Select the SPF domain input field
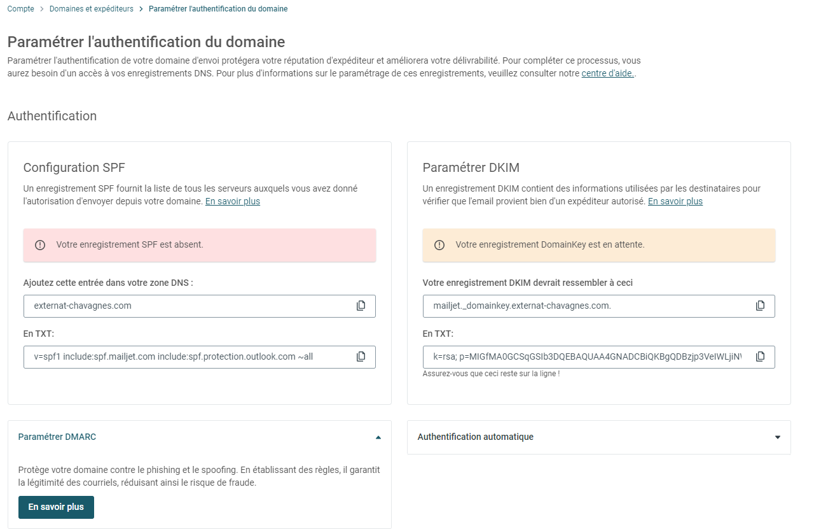Image resolution: width=821 pixels, height=529 pixels. tap(200, 306)
